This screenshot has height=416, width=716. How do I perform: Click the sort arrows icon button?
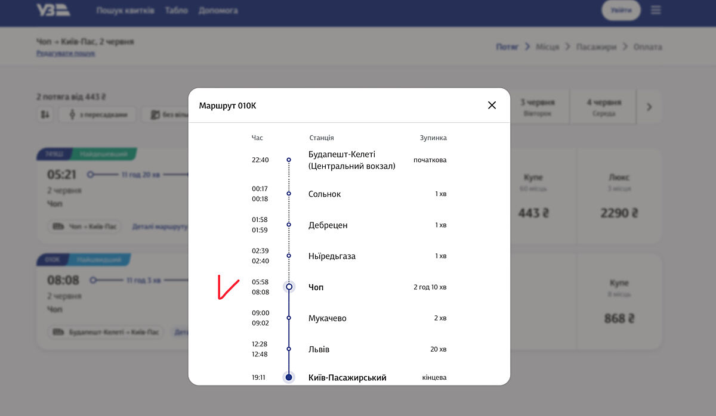click(x=45, y=115)
